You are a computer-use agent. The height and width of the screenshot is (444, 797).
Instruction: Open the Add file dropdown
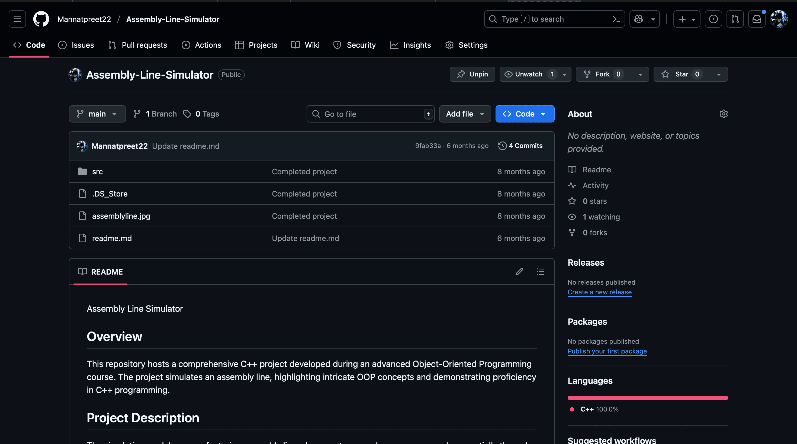[465, 114]
